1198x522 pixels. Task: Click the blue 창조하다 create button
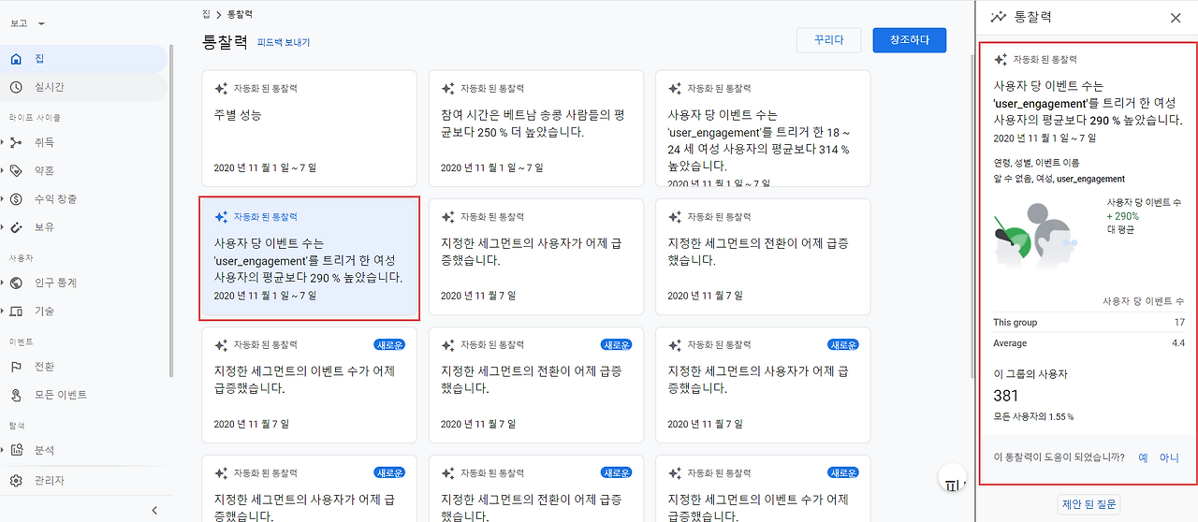[x=910, y=40]
